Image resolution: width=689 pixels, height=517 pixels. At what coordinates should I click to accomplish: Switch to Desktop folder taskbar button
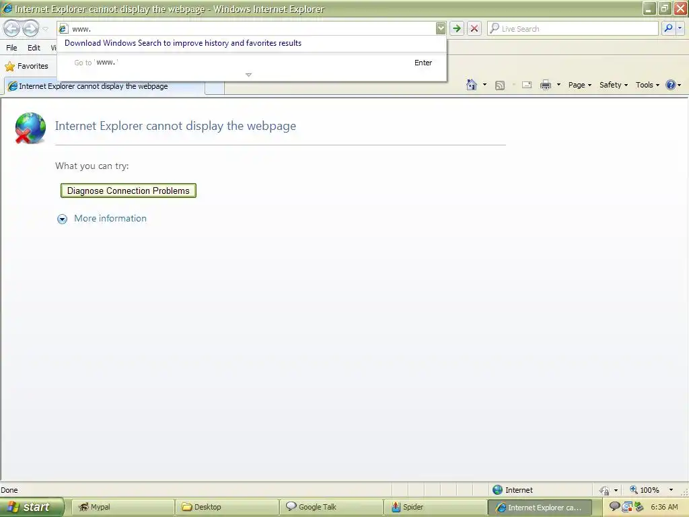(x=227, y=507)
